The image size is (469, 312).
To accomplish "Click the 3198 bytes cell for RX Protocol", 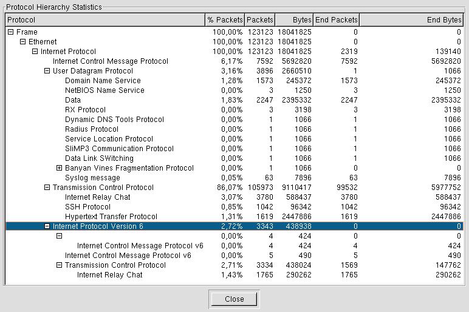I will click(x=303, y=110).
